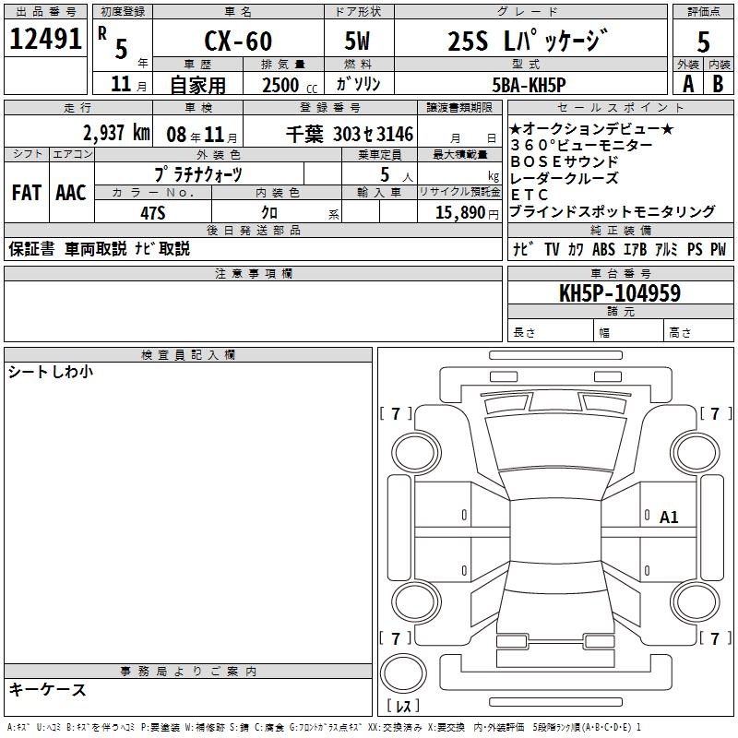
Task: Select the top-left [7] tire marker
Action: pos(397,414)
